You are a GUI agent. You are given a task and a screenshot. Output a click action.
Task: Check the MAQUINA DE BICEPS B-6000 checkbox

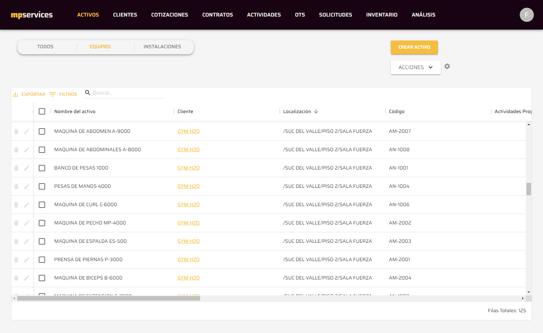tap(42, 278)
